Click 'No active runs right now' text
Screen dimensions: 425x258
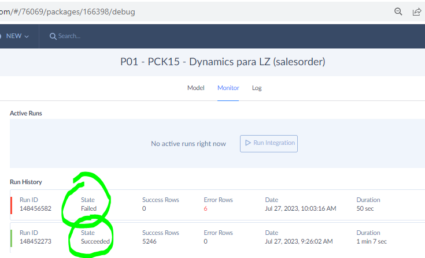(189, 144)
